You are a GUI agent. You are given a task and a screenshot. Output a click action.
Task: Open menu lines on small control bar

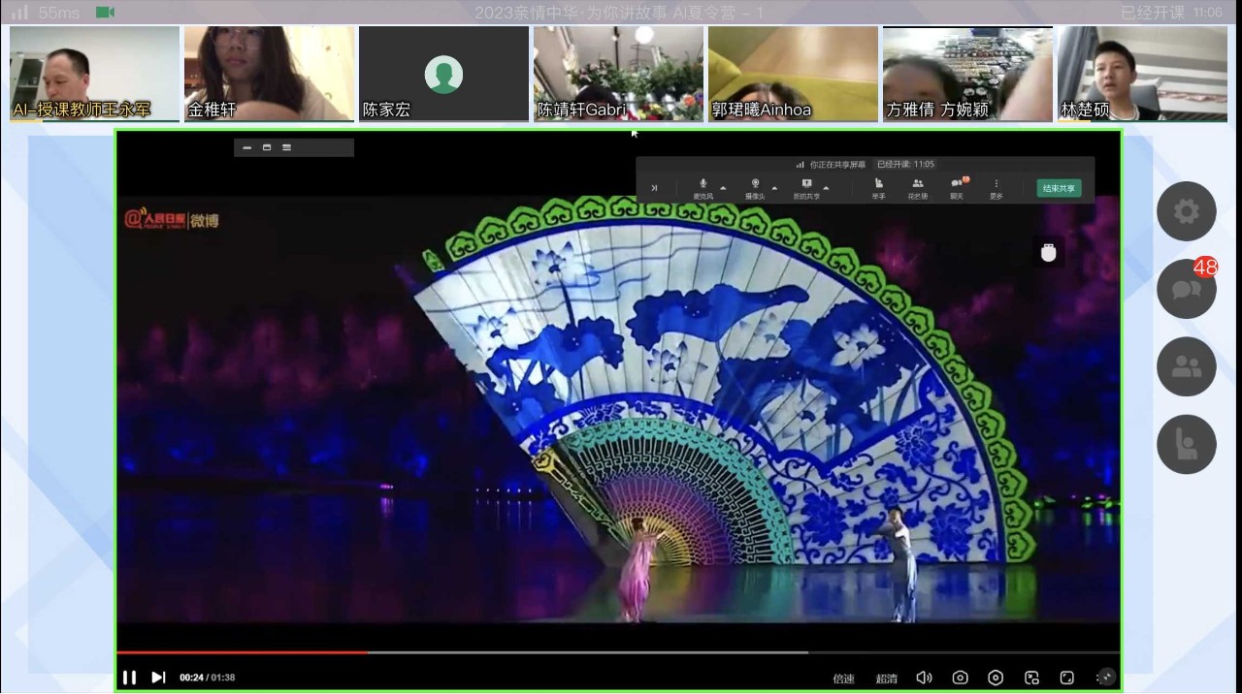pyautogui.click(x=286, y=147)
